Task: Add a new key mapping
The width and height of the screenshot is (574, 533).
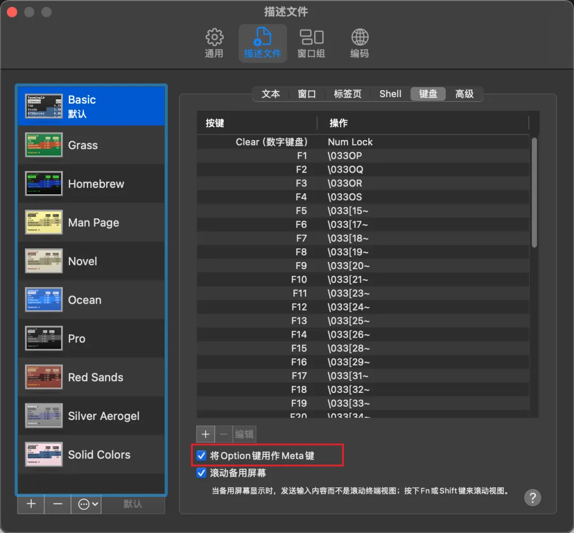Action: pos(205,434)
